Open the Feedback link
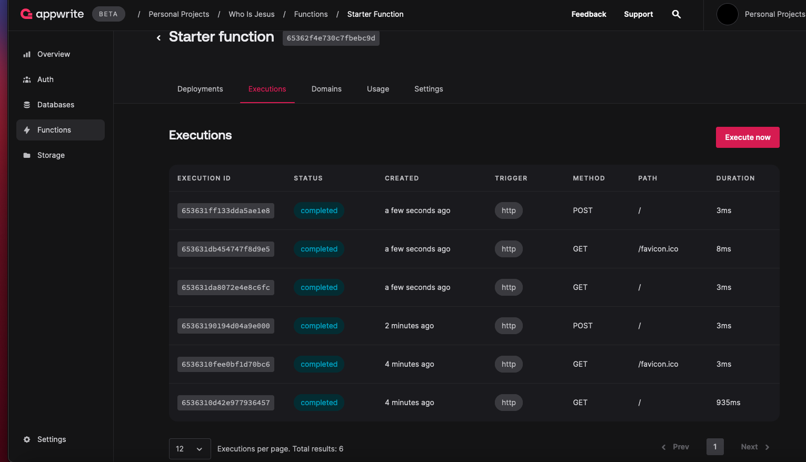806x462 pixels. [589, 14]
